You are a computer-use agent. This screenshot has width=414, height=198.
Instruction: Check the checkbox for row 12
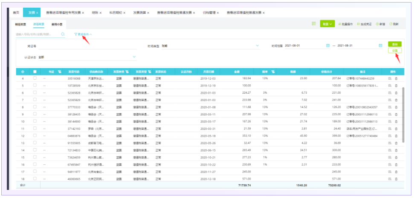pos(35,136)
